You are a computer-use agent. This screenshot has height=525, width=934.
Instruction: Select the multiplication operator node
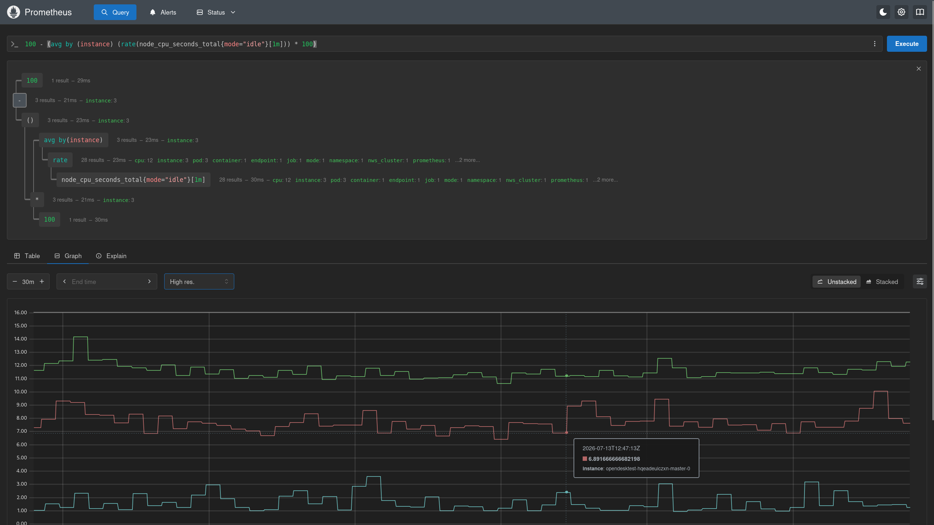[x=37, y=199]
